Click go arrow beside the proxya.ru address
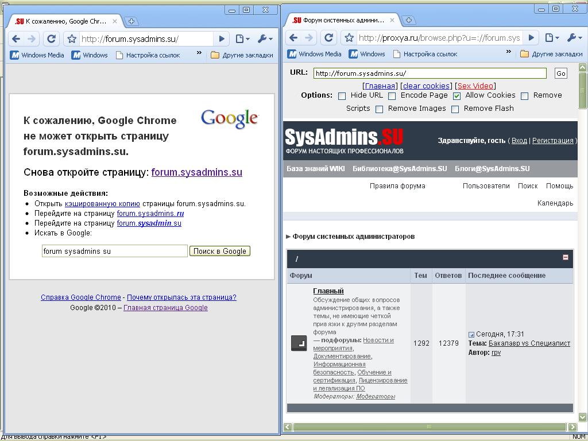588x441 pixels. tap(531, 37)
